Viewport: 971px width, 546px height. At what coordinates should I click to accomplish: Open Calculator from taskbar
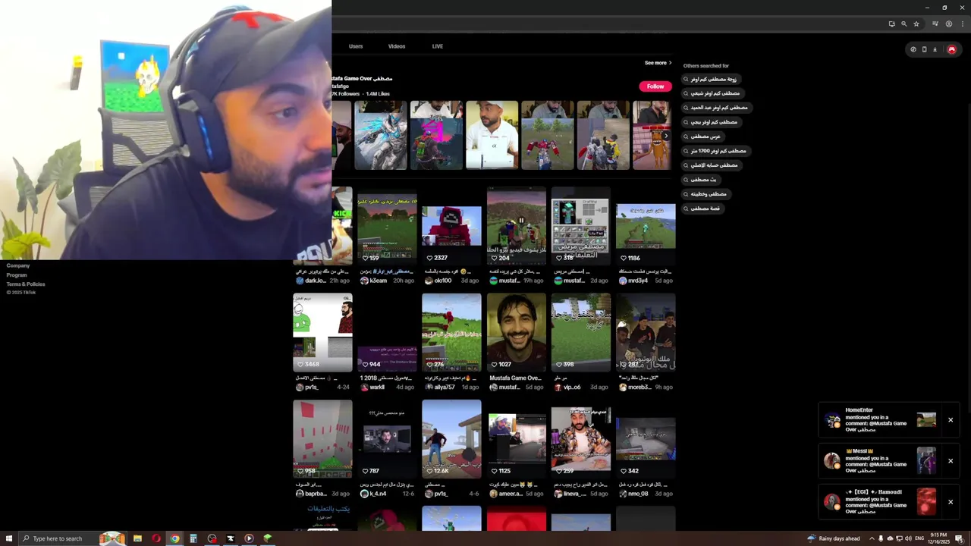(193, 538)
